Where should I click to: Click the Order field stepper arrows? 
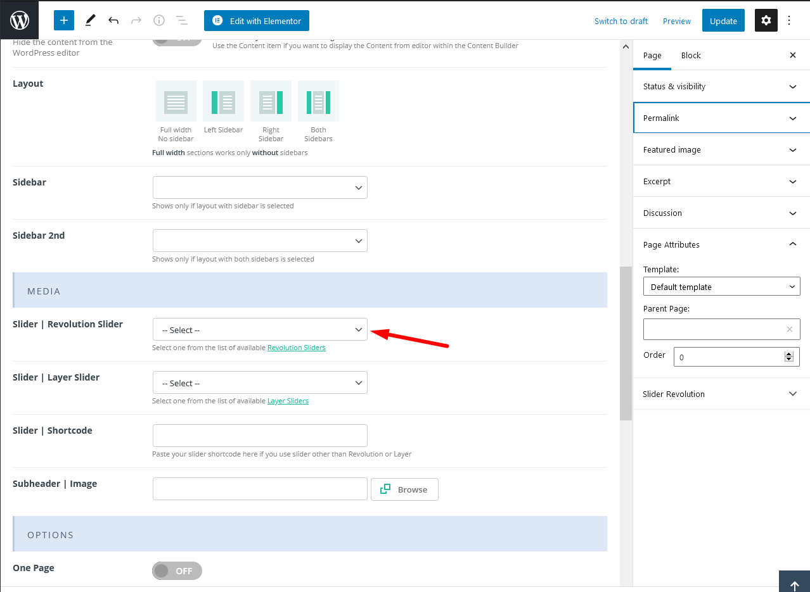[789, 356]
